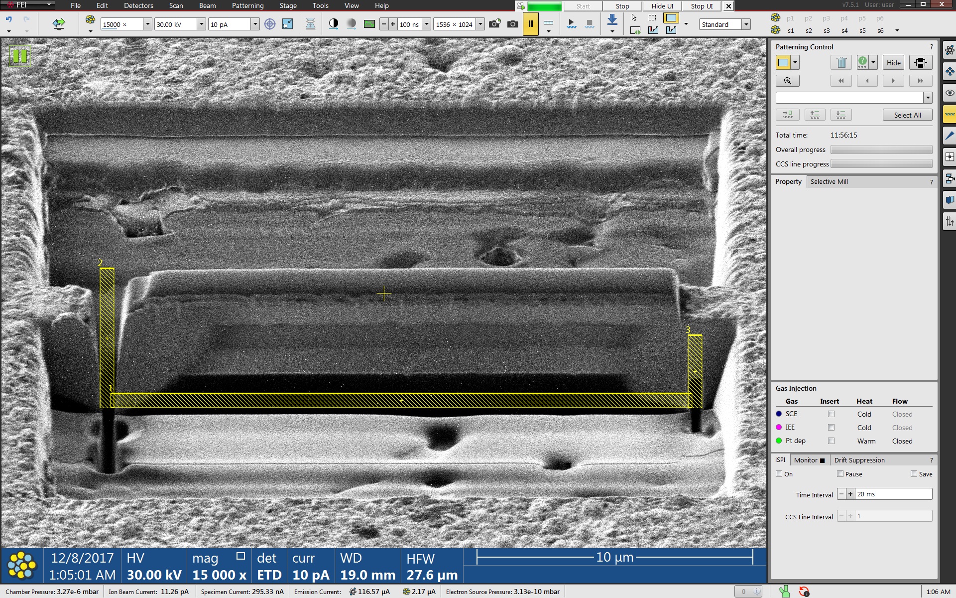This screenshot has height=598, width=956.
Task: Click the snapshot camera icon
Action: point(512,24)
